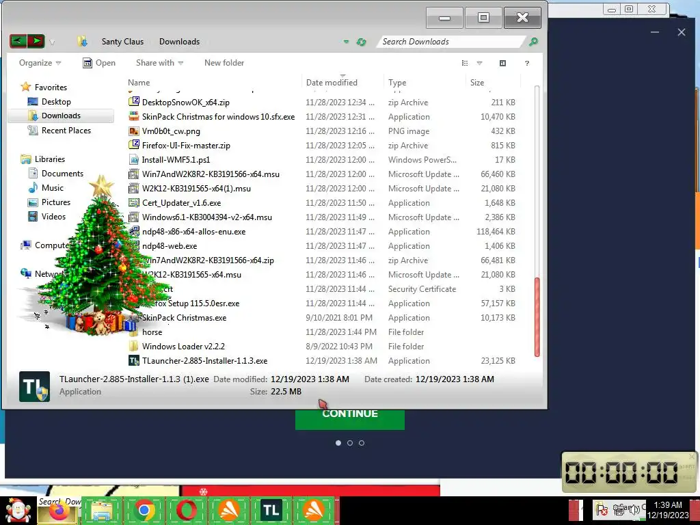The image size is (700, 525).
Task: Click the Windows Loader v2.2.2 folder icon
Action: point(133,346)
